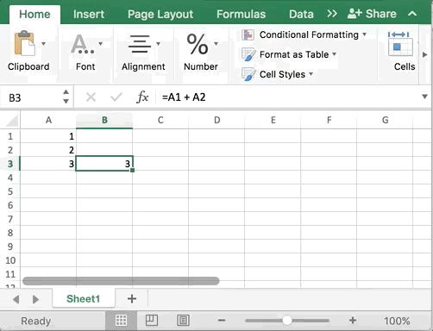This screenshot has height=331, width=433.
Task: Click the cancel X in formula bar
Action: pos(91,97)
